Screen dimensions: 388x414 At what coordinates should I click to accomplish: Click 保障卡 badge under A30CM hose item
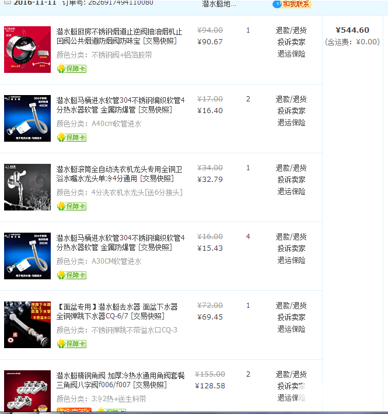pyautogui.click(x=72, y=275)
